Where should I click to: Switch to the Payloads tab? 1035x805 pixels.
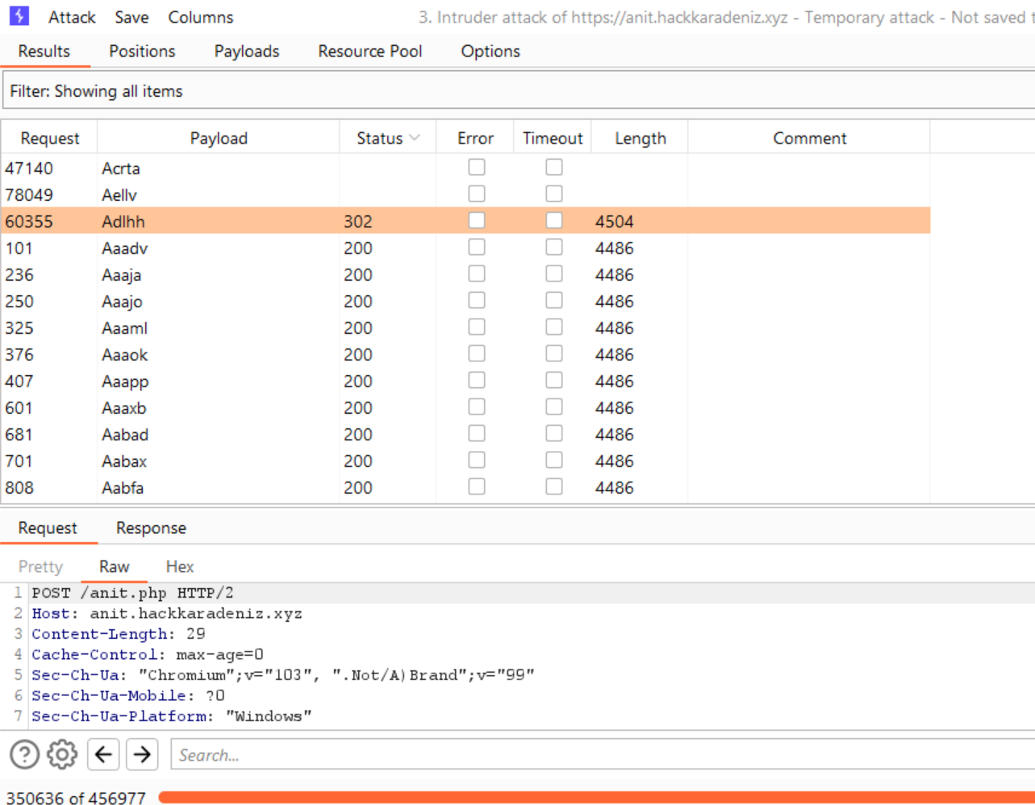click(247, 51)
